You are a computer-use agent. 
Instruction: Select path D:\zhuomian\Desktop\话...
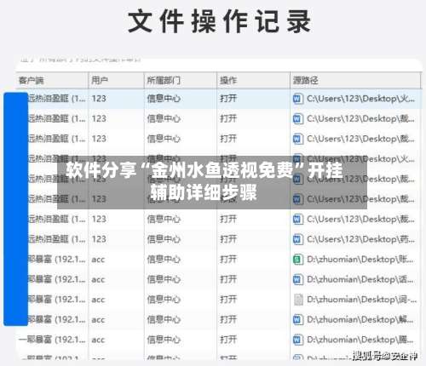click(360, 280)
